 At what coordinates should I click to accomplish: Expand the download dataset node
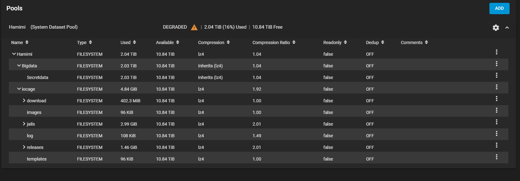click(24, 101)
